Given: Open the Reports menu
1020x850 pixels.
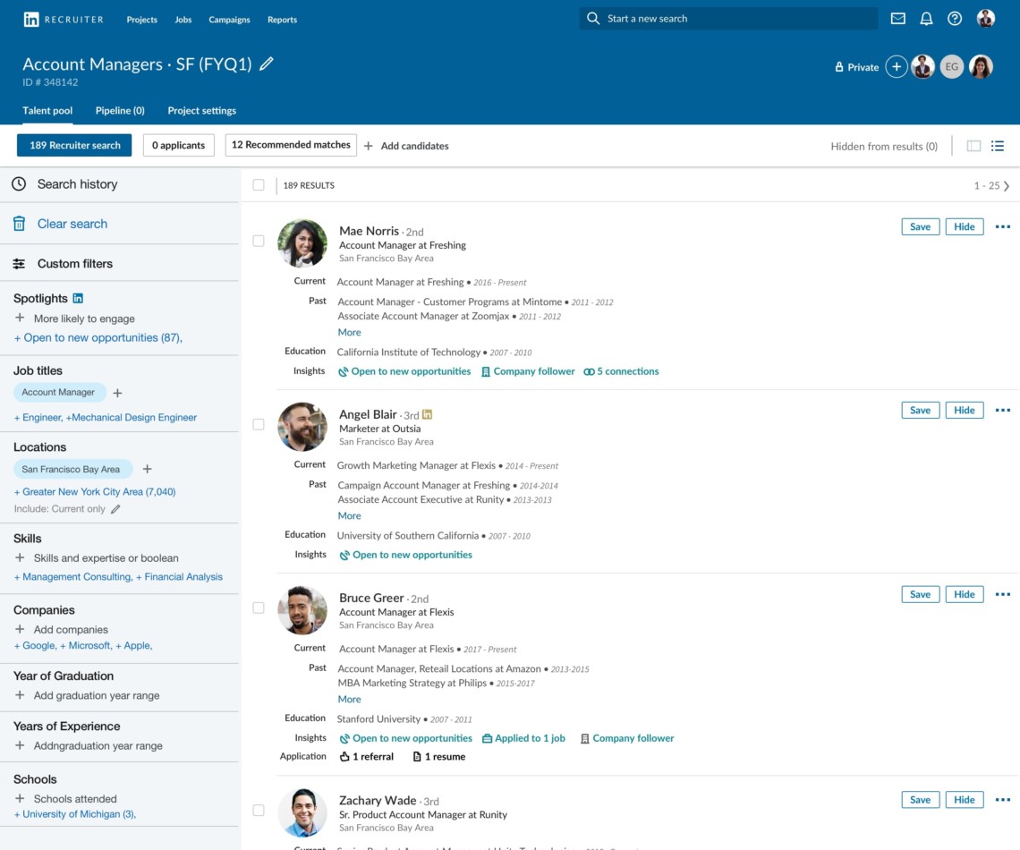Looking at the screenshot, I should coord(282,19).
